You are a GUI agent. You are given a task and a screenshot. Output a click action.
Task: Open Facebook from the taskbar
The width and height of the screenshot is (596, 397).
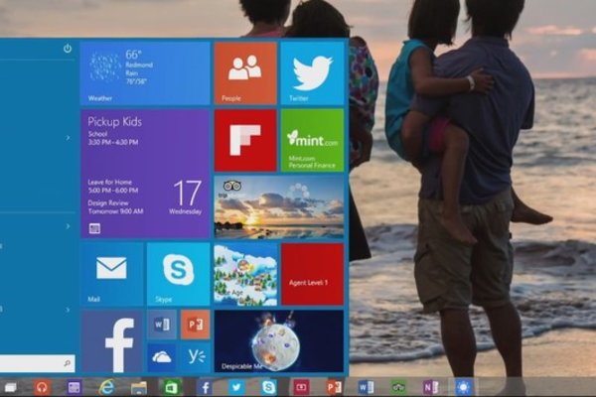(x=205, y=387)
